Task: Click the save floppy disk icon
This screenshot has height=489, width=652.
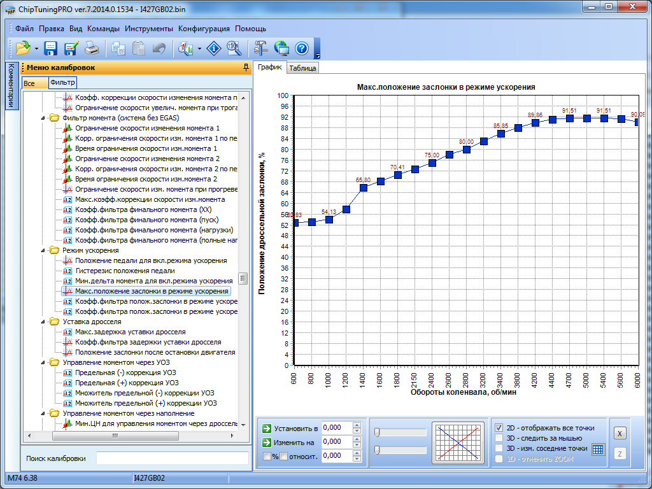Action: click(51, 48)
